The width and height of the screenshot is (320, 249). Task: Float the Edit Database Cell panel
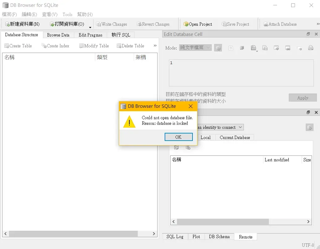click(308, 34)
